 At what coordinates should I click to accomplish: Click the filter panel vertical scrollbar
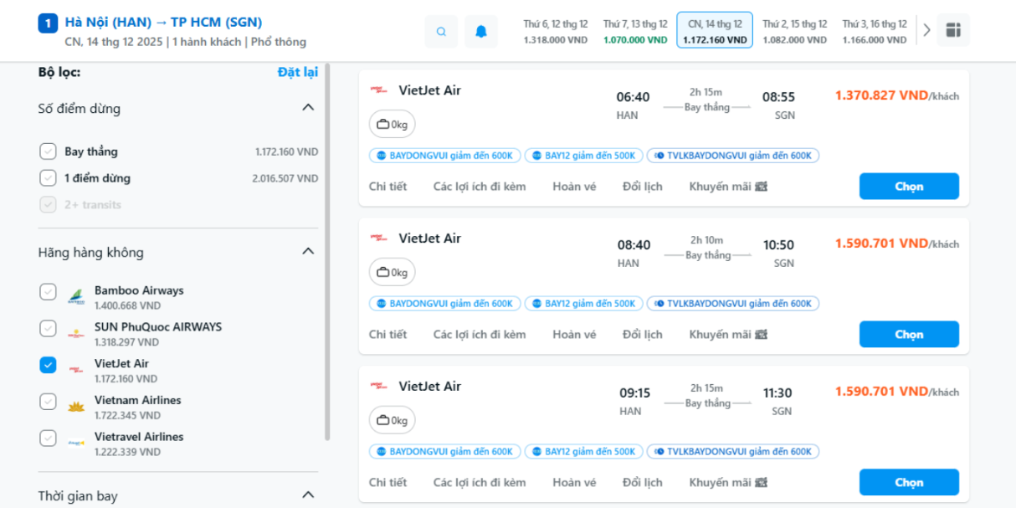(327, 251)
